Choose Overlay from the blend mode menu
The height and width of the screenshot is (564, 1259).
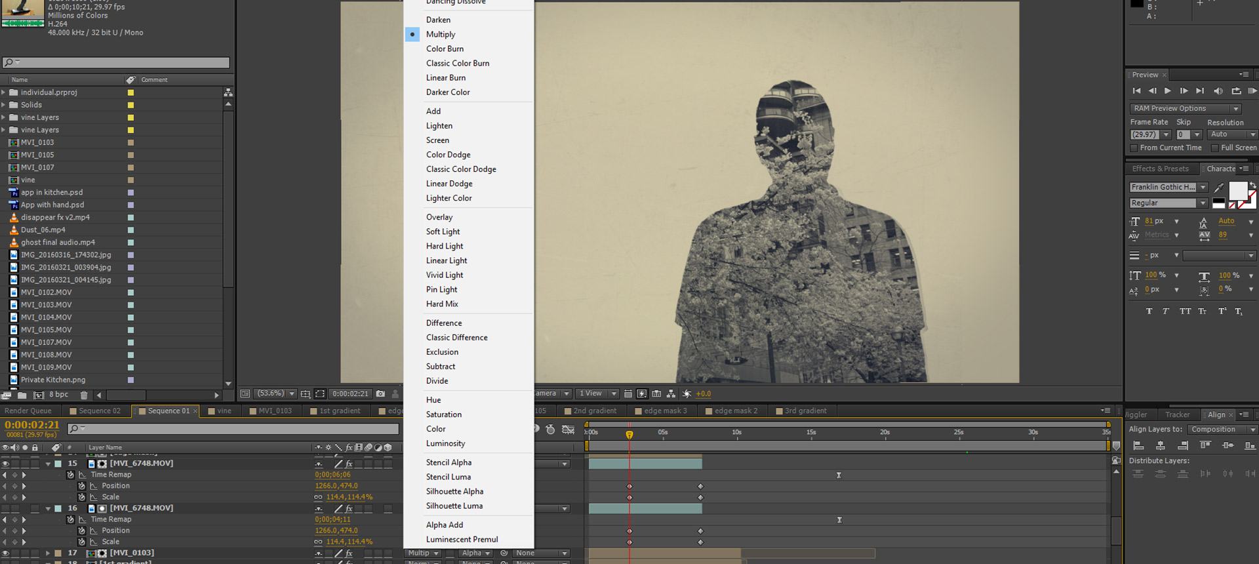tap(439, 217)
